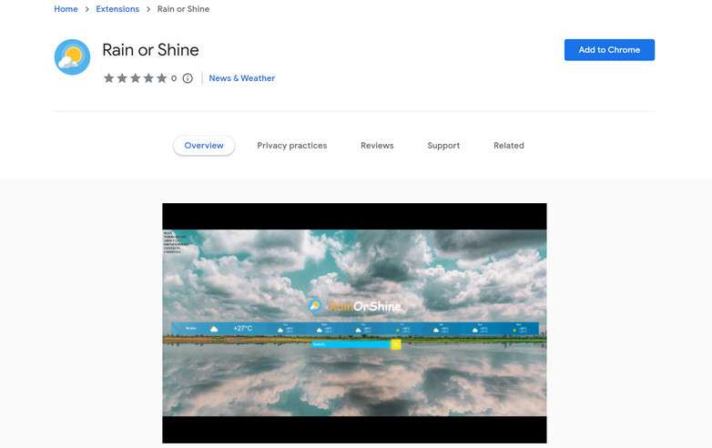Open the rating info circle icon
Image resolution: width=712 pixels, height=448 pixels.
188,78
